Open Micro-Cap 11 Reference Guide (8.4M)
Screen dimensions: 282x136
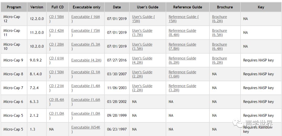(x=182, y=31)
